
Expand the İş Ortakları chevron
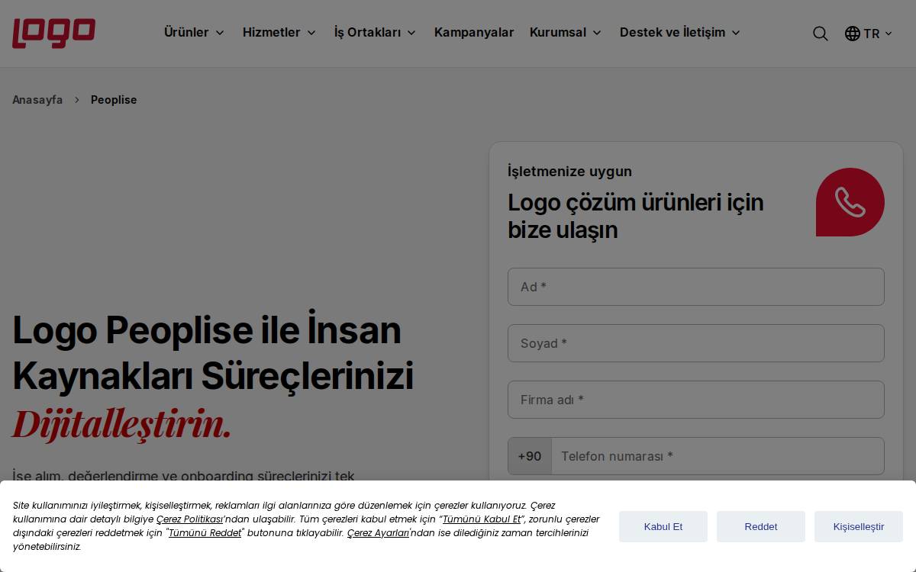411,33
